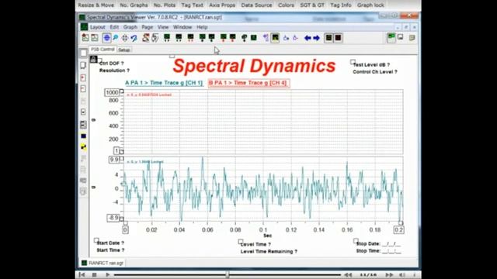Screen dimensions: 497x279
Task: Switch to the PSD Control tab
Action: pos(103,50)
